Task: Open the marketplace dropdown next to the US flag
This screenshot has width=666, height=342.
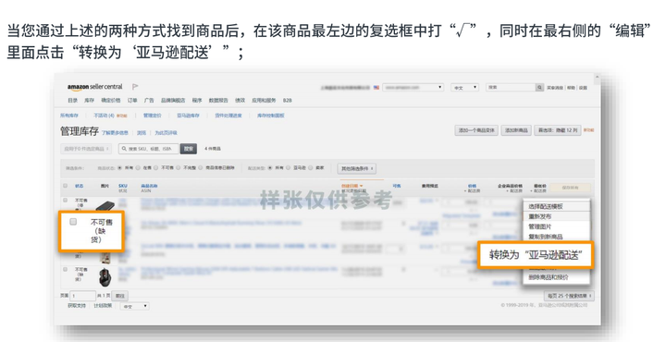Action: [x=413, y=88]
